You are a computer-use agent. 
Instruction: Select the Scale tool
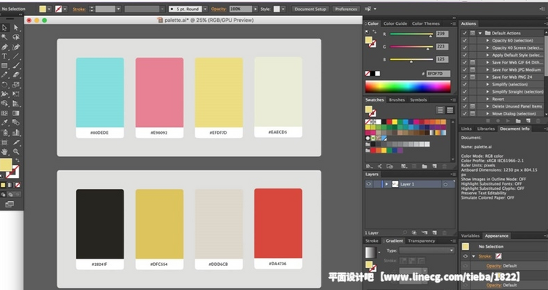tap(16, 85)
